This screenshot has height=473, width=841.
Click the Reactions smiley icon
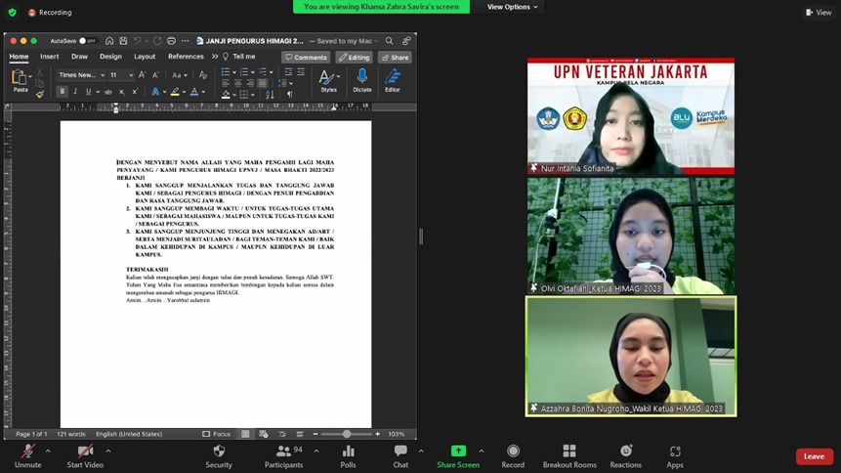626,451
